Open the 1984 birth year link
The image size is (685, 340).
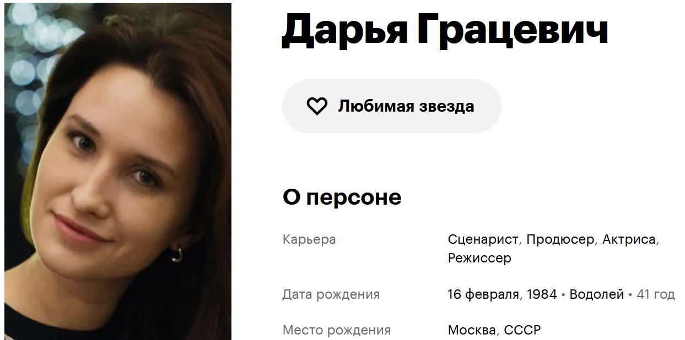coord(542,294)
